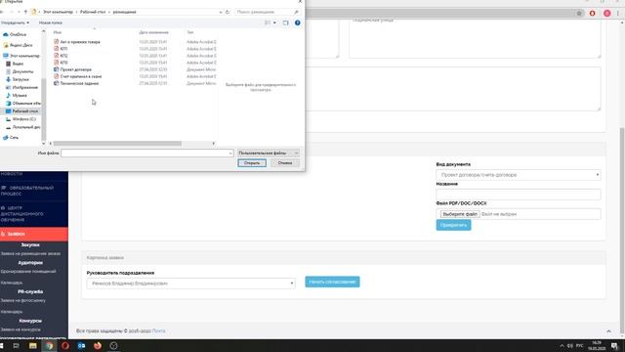Sort files by the 'Дата изменения' column
625x352 pixels.
[x=154, y=32]
